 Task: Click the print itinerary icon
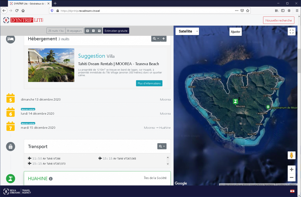[87, 31]
